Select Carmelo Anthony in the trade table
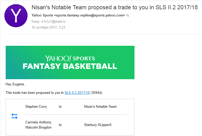The width and height of the screenshot is (202, 136). [38, 122]
